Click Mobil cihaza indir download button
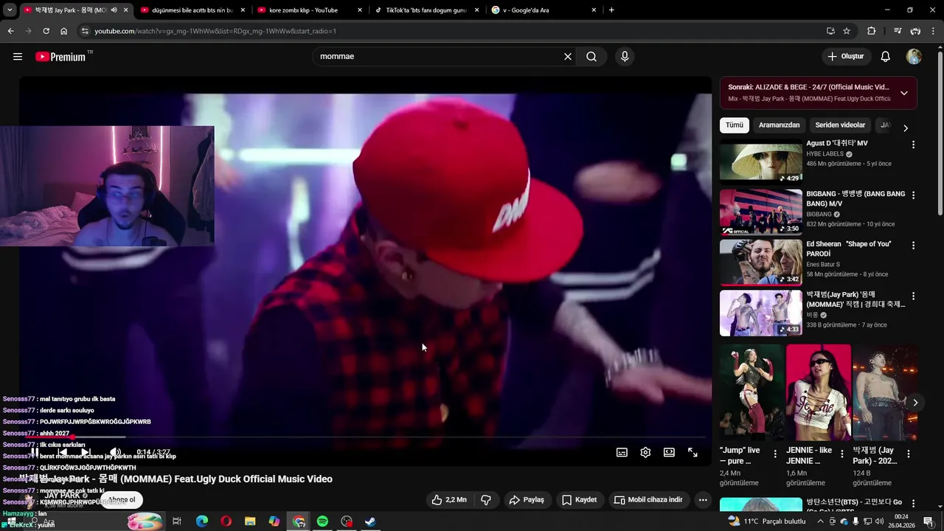Viewport: 944px width, 531px height. [x=649, y=500]
